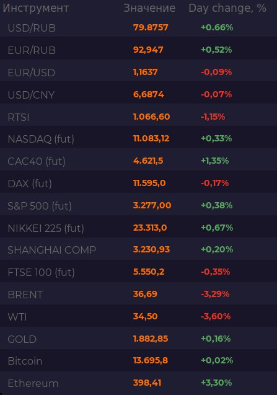
Task: Click CAC40 (fut) day change +1,35%
Action: point(215,161)
